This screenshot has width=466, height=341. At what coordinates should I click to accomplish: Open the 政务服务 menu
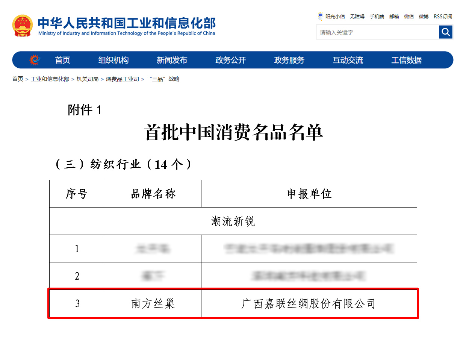289,60
